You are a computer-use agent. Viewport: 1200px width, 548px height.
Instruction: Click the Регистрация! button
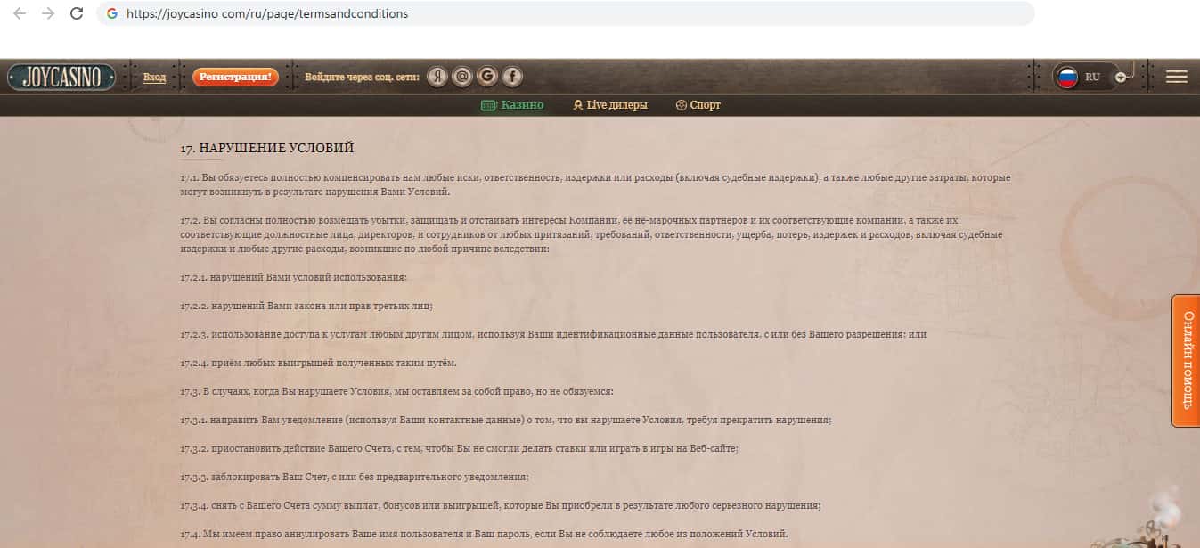click(235, 77)
